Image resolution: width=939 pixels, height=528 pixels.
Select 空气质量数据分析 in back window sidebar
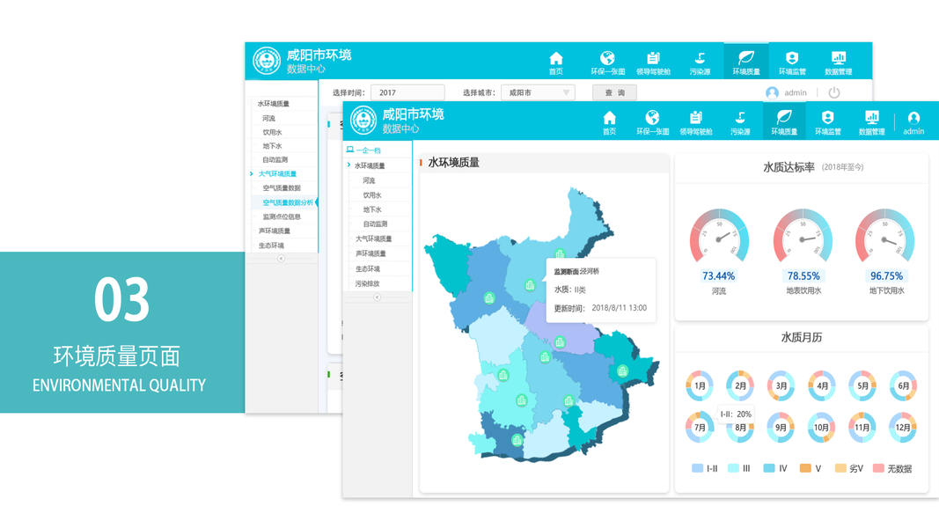288,202
